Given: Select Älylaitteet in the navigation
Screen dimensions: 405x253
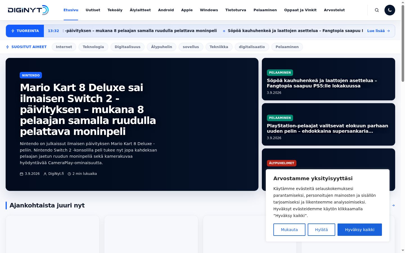Looking at the screenshot, I should pyautogui.click(x=140, y=10).
